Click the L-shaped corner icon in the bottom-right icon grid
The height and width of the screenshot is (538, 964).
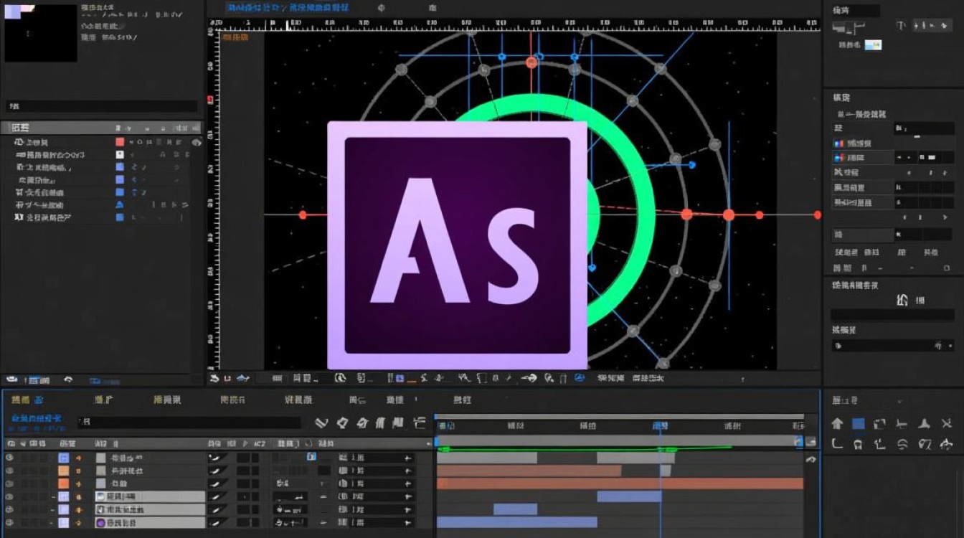coord(837,444)
